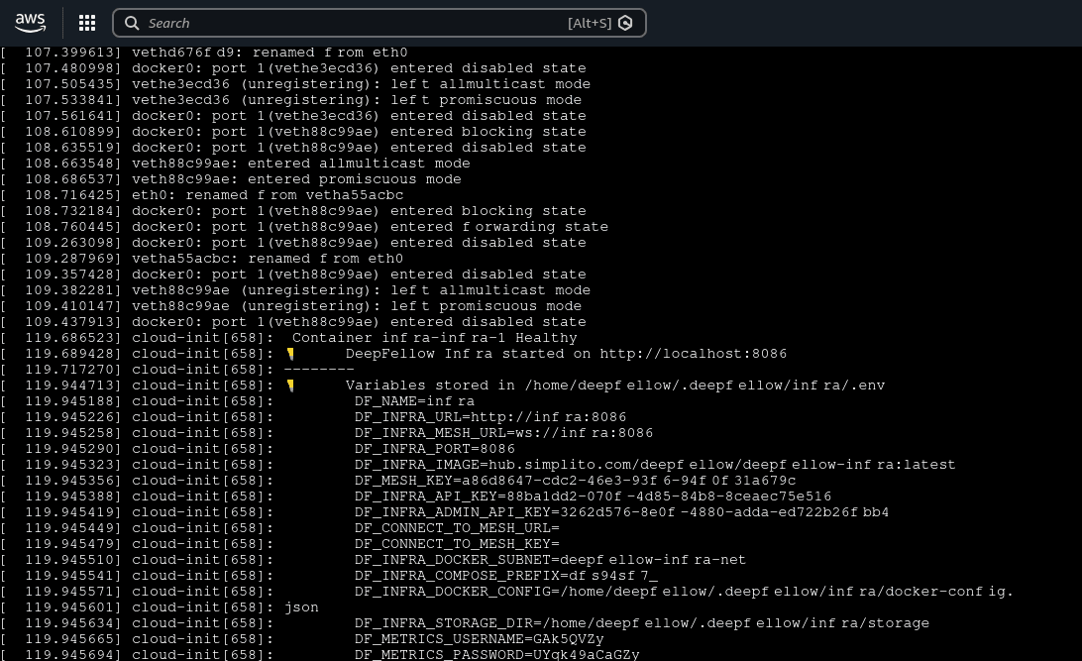Open the AWS services grid menu
This screenshot has height=661, width=1082.
[x=87, y=23]
